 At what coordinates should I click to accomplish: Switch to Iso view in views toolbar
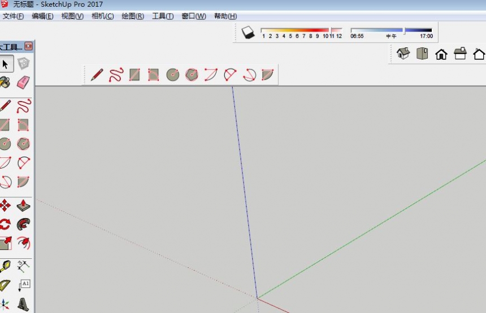(x=403, y=54)
